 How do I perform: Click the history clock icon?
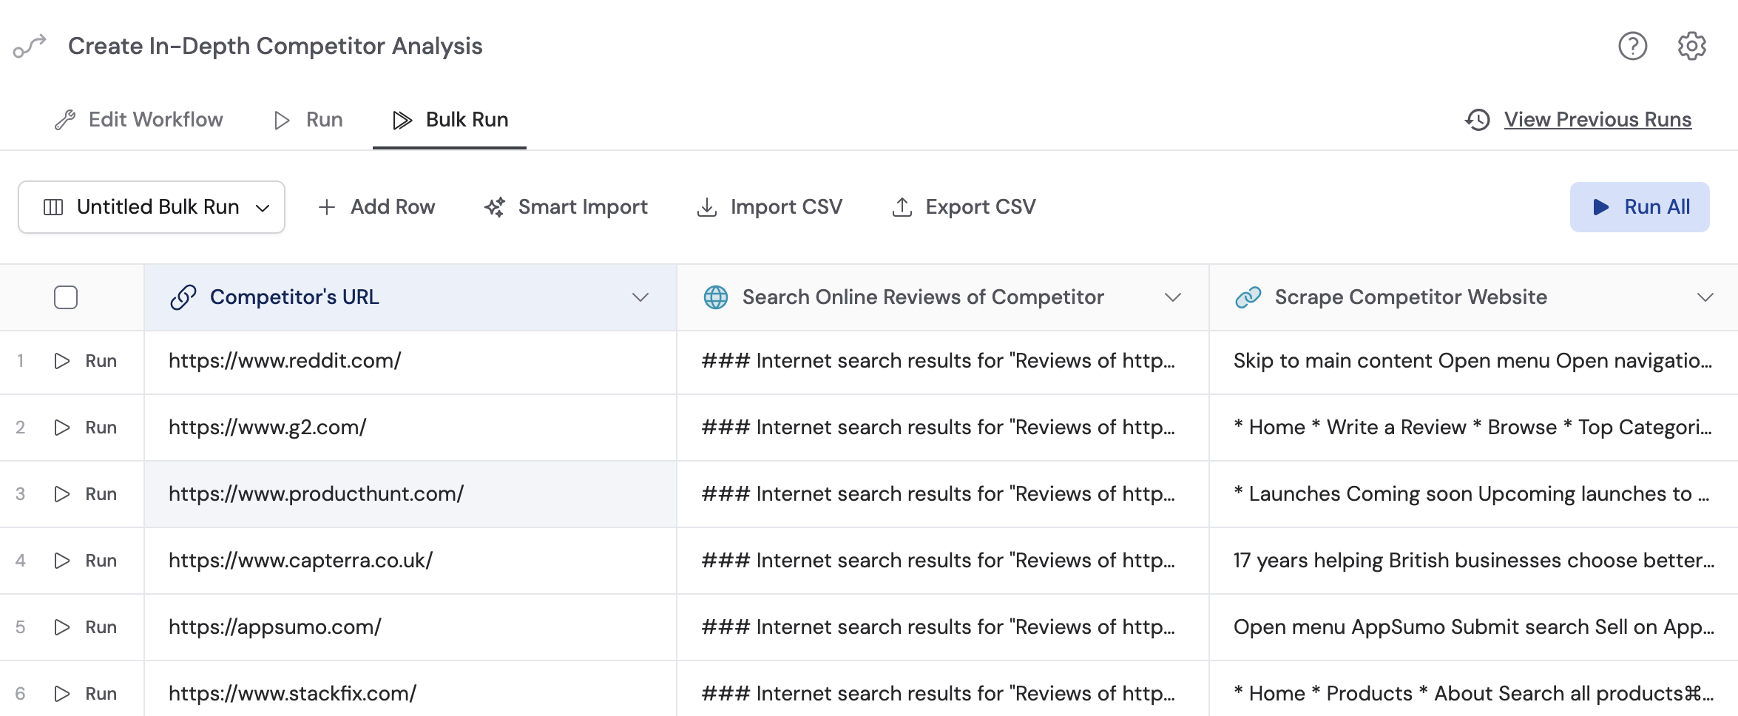click(x=1478, y=120)
